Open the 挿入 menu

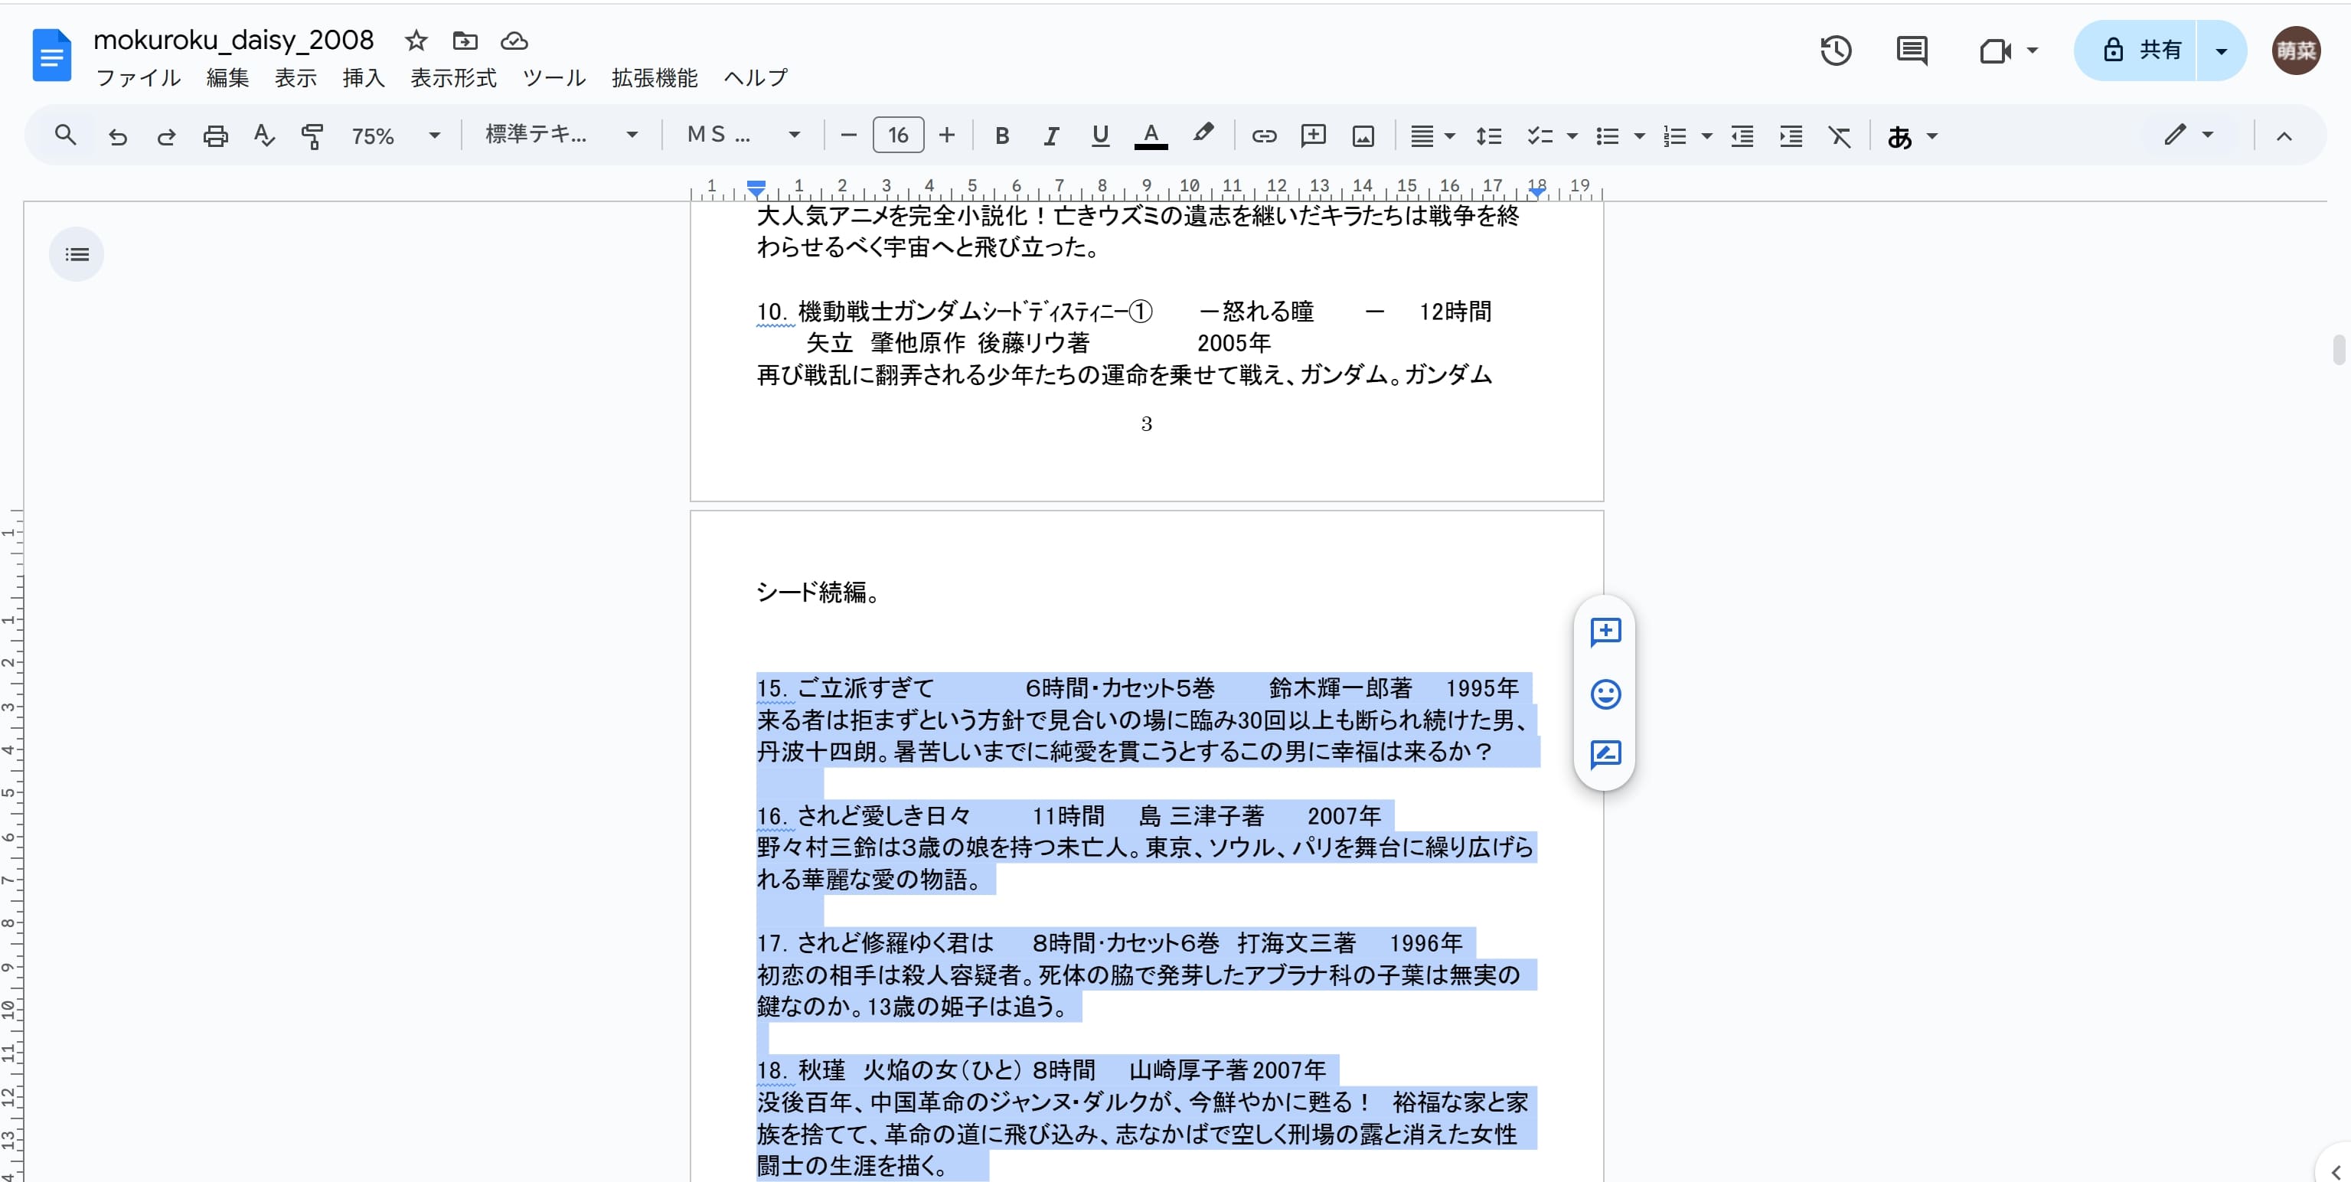[x=362, y=77]
